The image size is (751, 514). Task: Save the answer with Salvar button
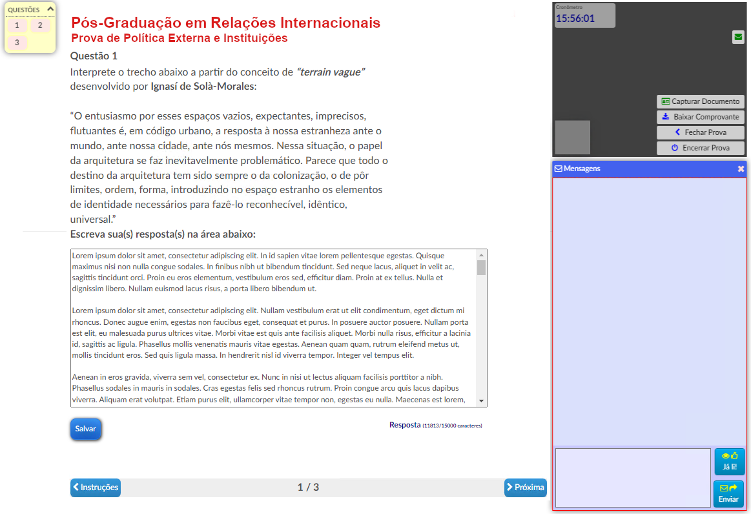(86, 429)
